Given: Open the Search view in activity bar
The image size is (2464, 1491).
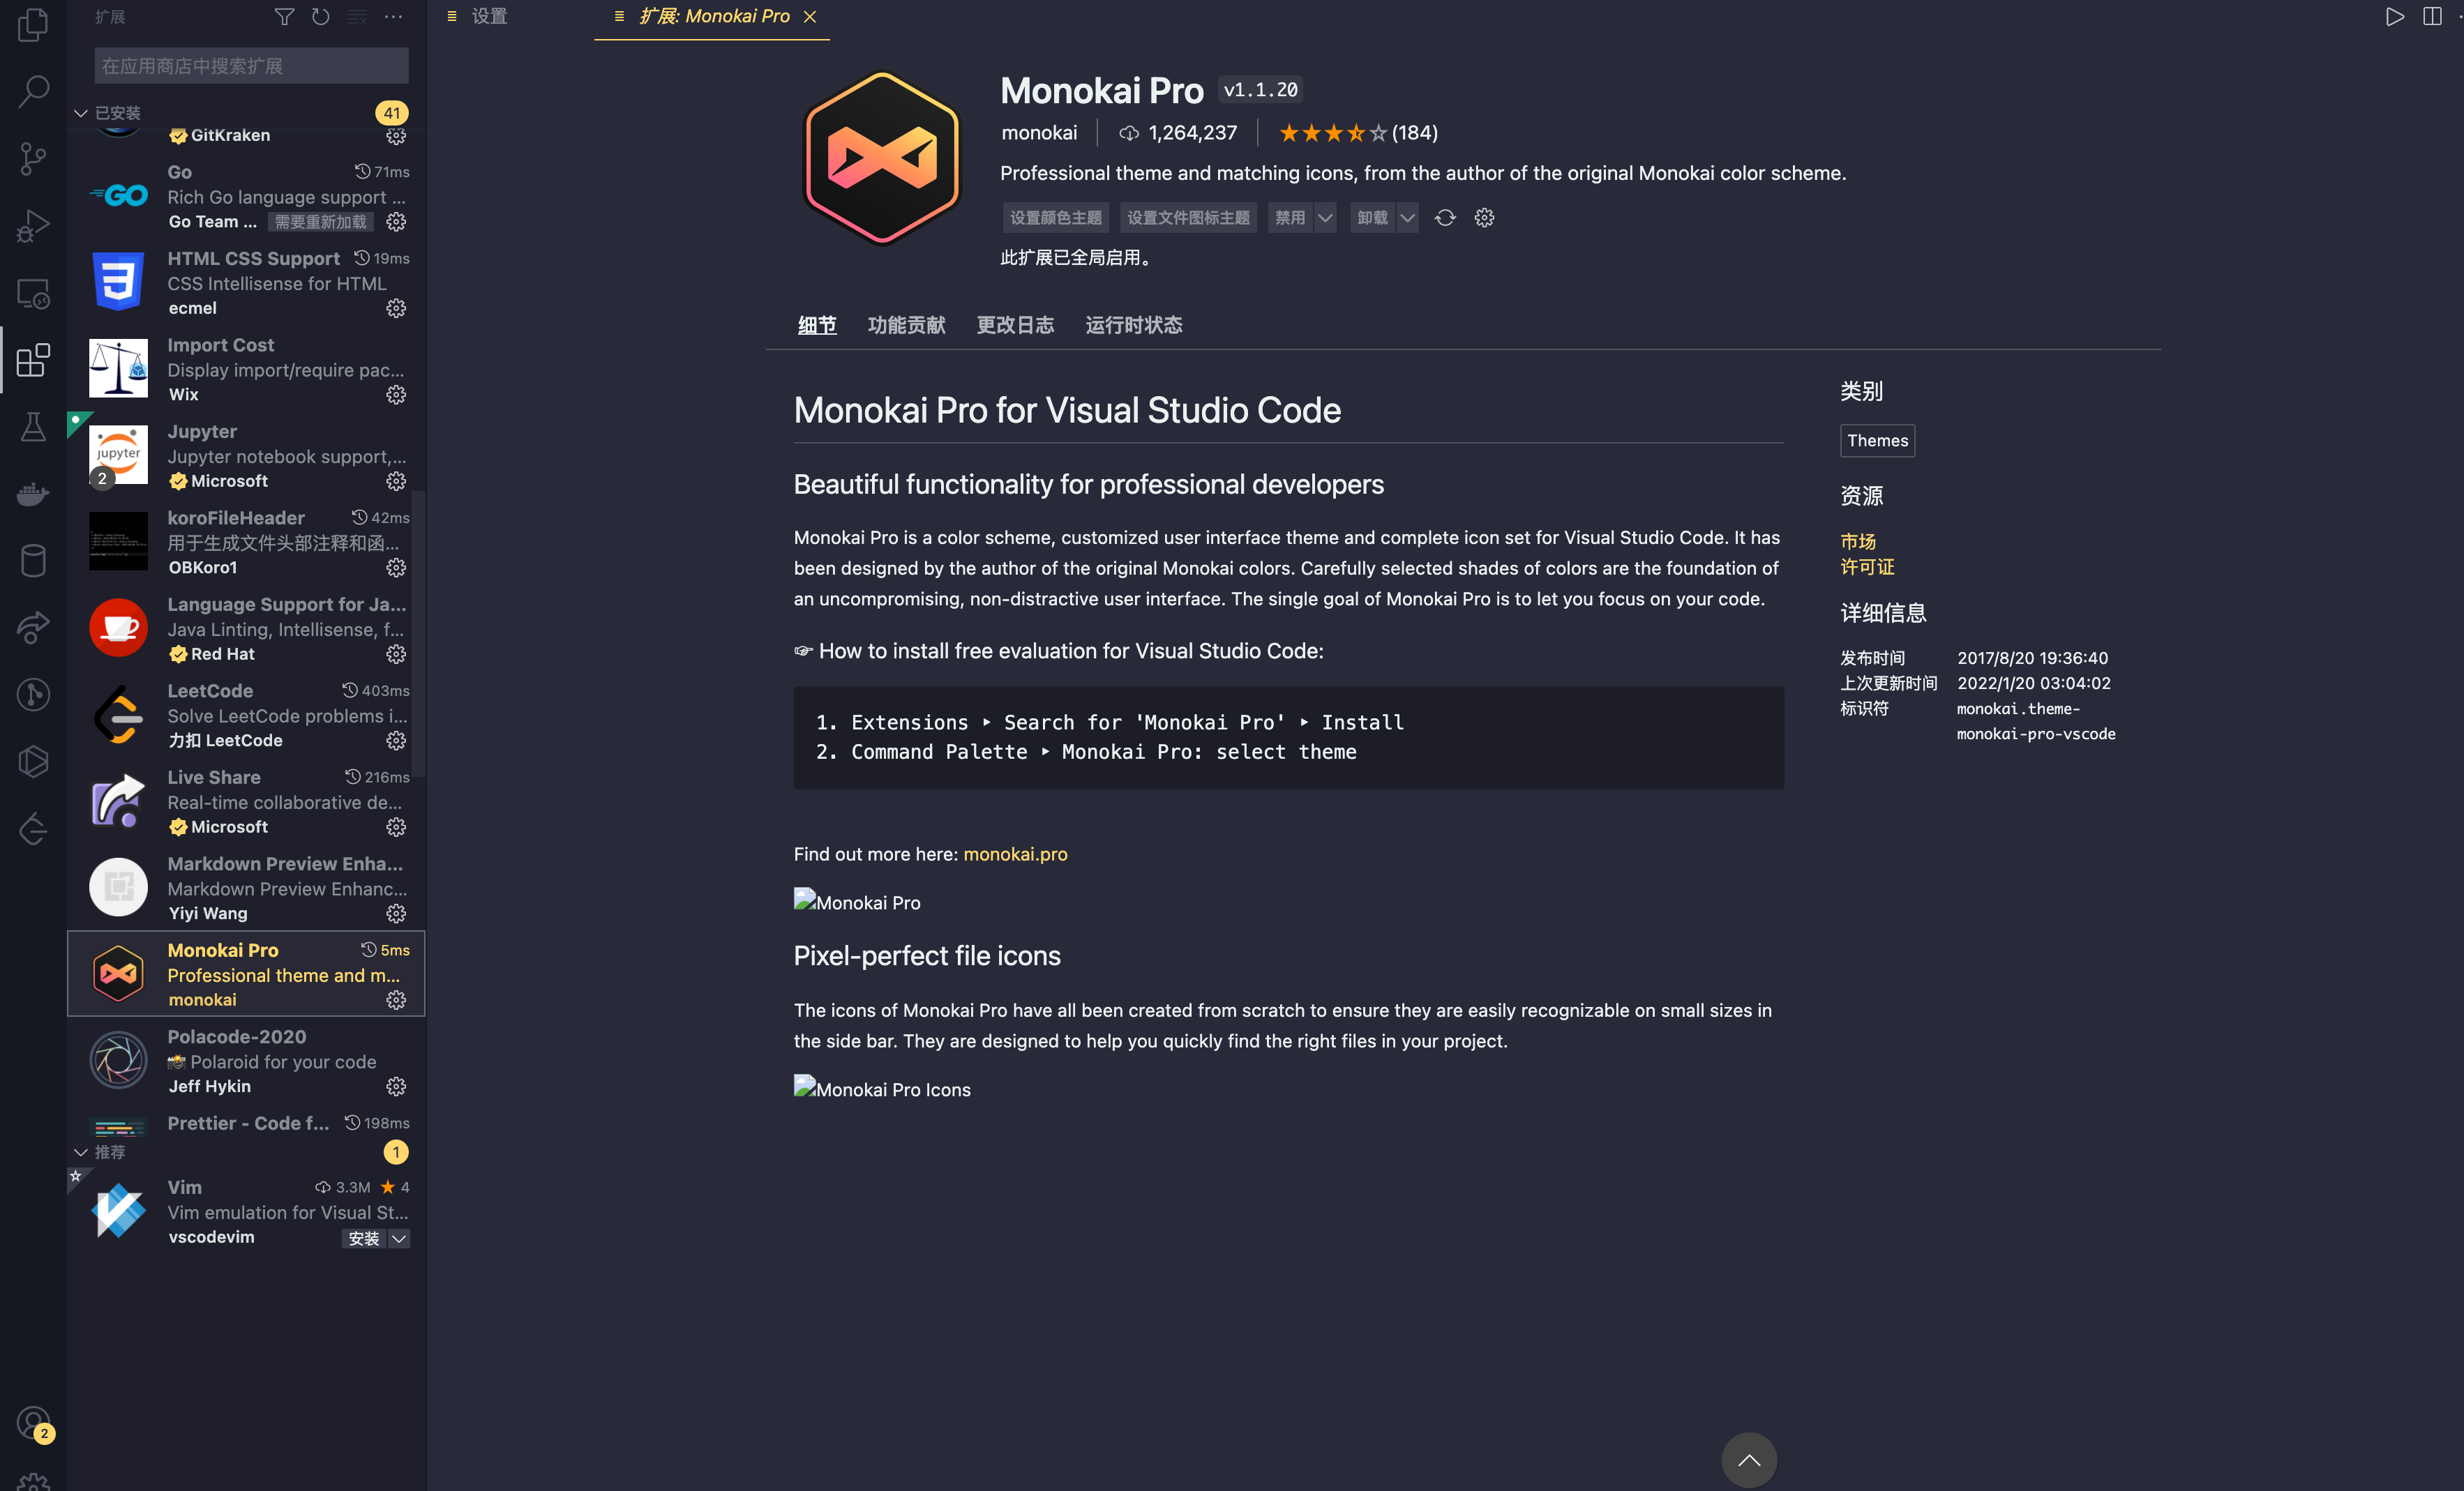Looking at the screenshot, I should tap(33, 91).
